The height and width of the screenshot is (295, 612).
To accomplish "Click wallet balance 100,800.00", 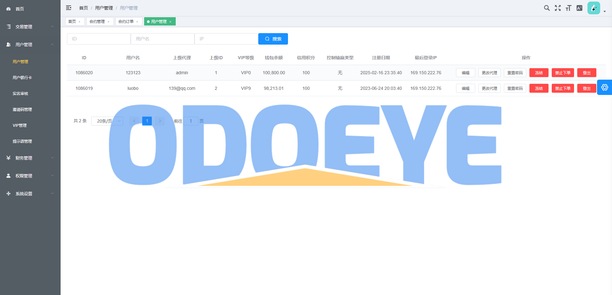I will click(274, 73).
